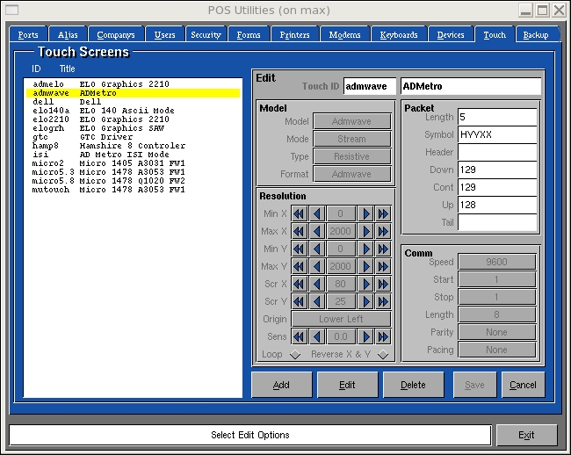Open Comm Pacing selector showing None
The image size is (571, 455).
(496, 350)
